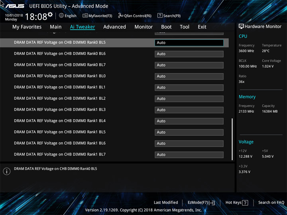
Task: Open the Tool tab
Action: coord(185,27)
